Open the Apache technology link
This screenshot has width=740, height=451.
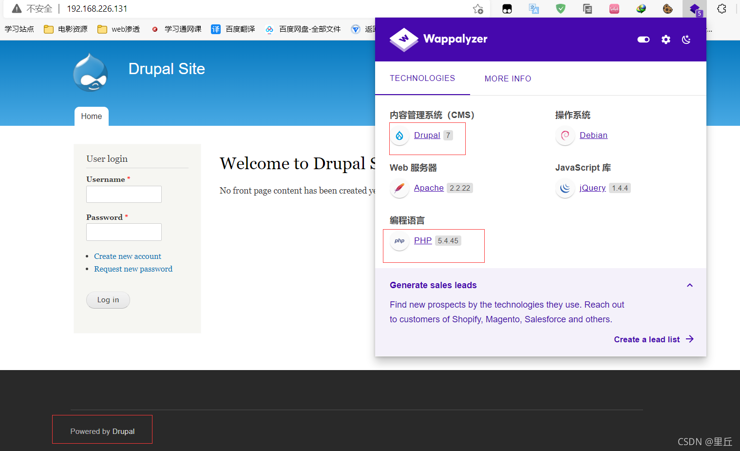[x=429, y=188]
